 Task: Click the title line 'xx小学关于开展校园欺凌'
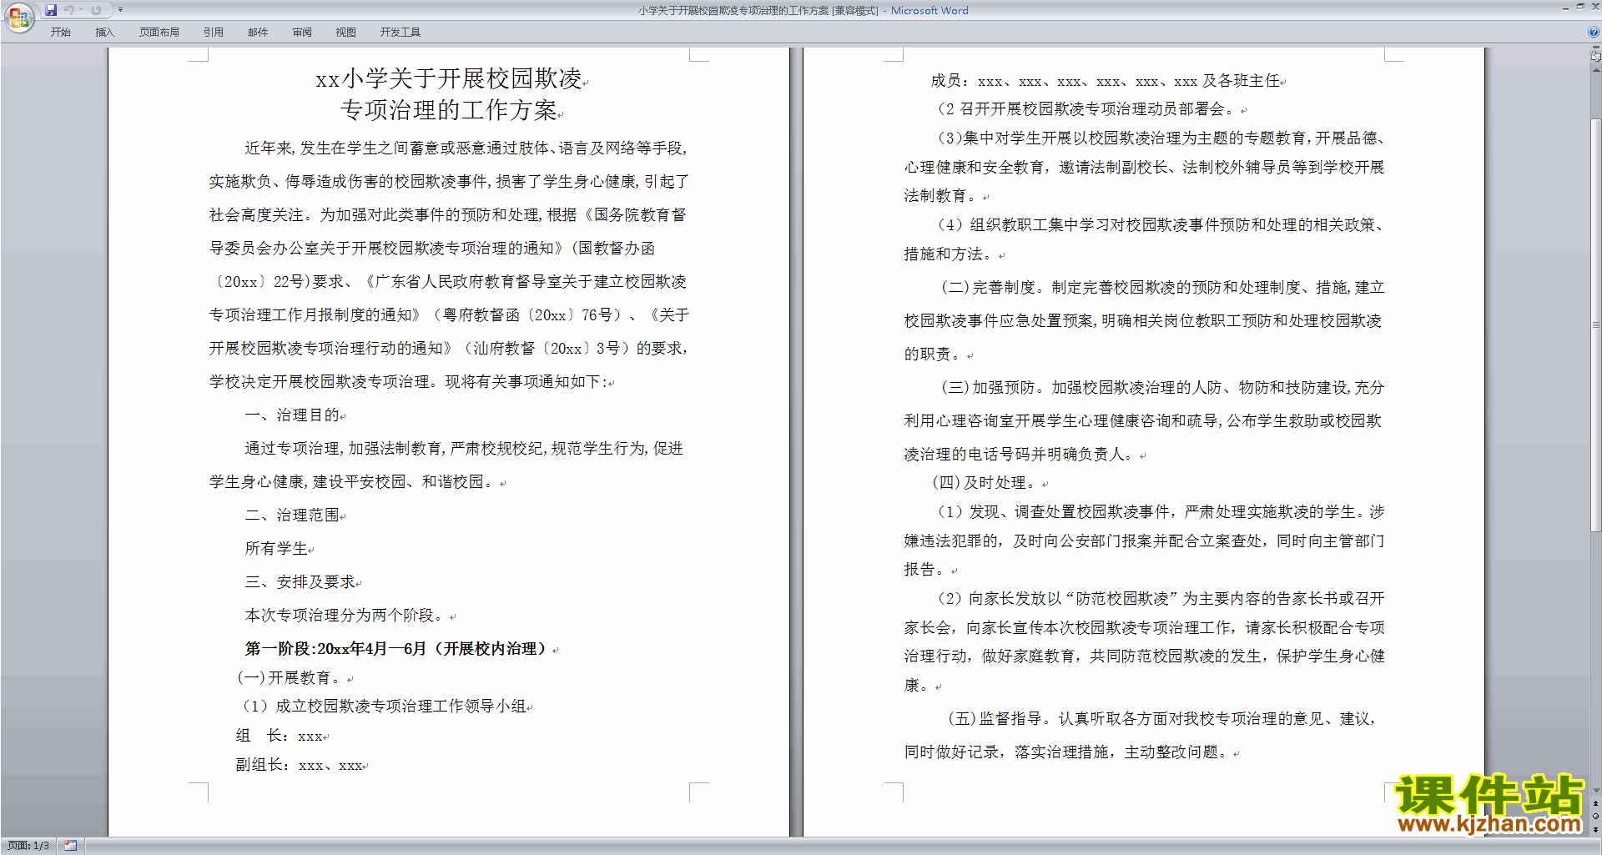pyautogui.click(x=451, y=79)
